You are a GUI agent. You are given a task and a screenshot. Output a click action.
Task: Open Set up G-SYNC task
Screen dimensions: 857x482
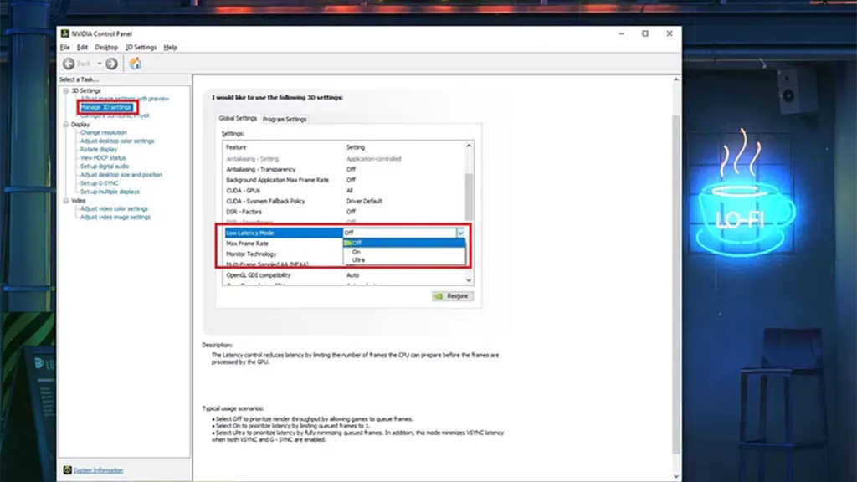point(99,183)
